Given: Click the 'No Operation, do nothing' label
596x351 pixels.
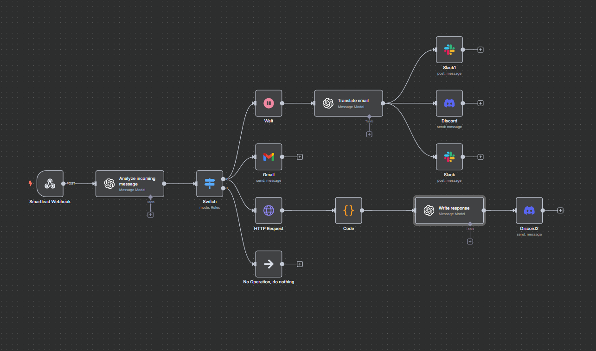Looking at the screenshot, I should tap(269, 282).
